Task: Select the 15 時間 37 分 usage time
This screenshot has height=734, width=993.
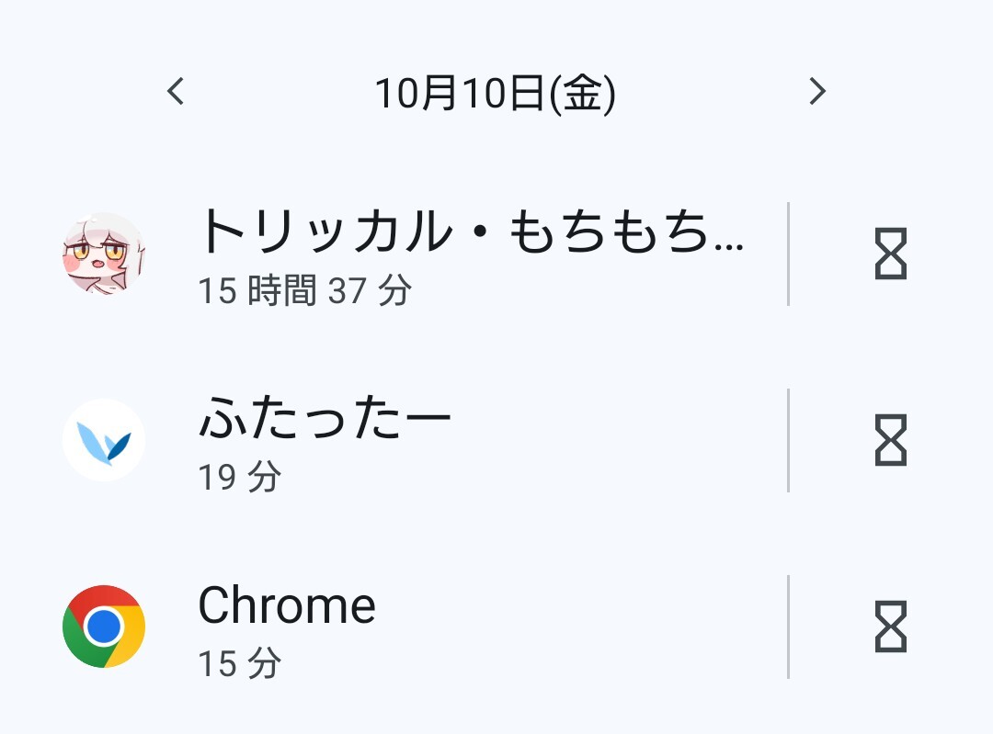Action: [305, 291]
